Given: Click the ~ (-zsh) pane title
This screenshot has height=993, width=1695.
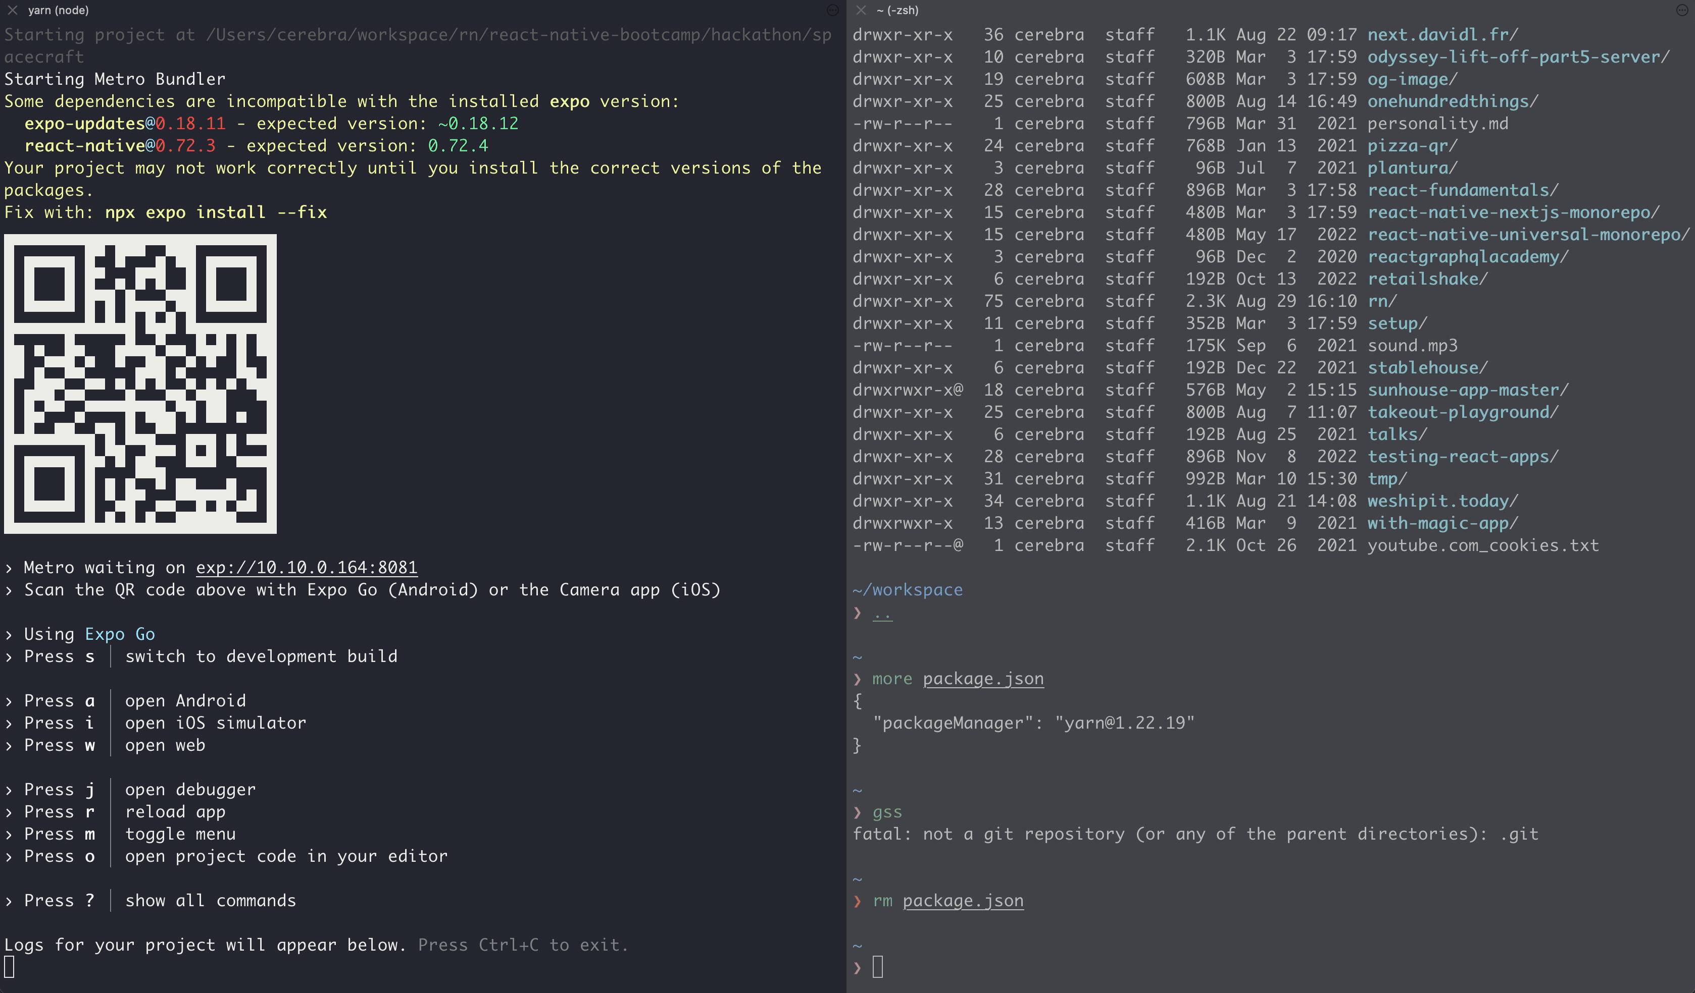Looking at the screenshot, I should (x=898, y=10).
